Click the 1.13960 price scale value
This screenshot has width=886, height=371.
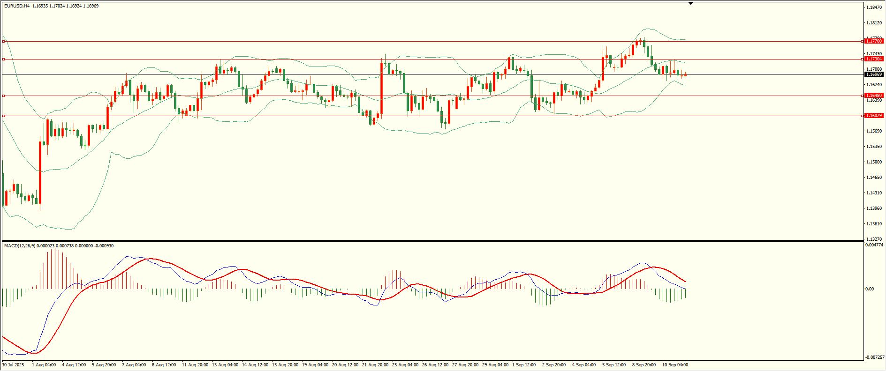coord(874,208)
